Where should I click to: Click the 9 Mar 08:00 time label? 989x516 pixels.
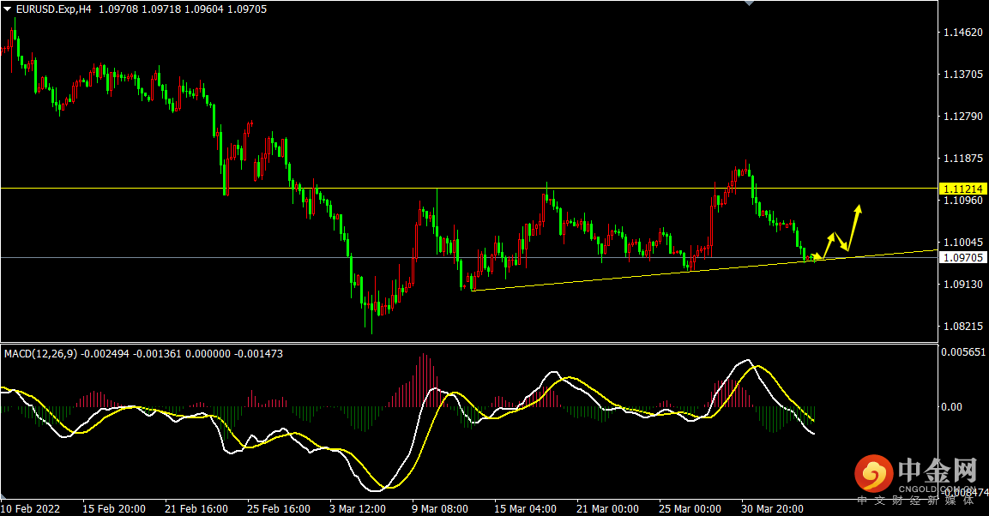[x=440, y=508]
